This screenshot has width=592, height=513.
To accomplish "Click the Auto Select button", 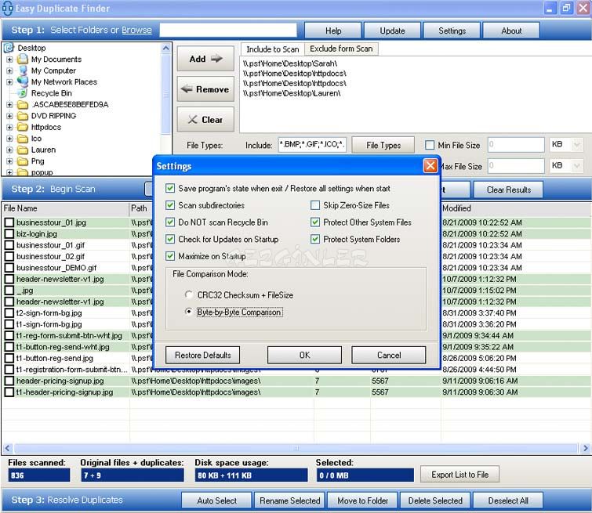I will pos(216,500).
